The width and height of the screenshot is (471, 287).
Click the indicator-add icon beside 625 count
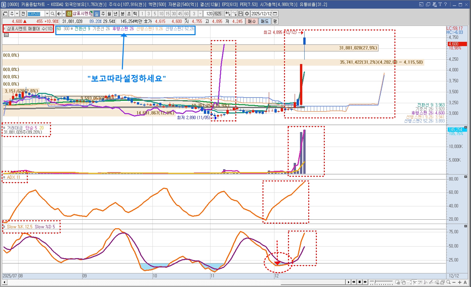click(228, 14)
